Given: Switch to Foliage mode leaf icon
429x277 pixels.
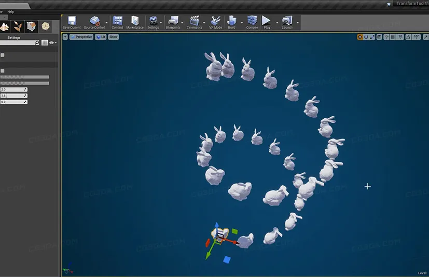Looking at the screenshot, I should pos(18,26).
